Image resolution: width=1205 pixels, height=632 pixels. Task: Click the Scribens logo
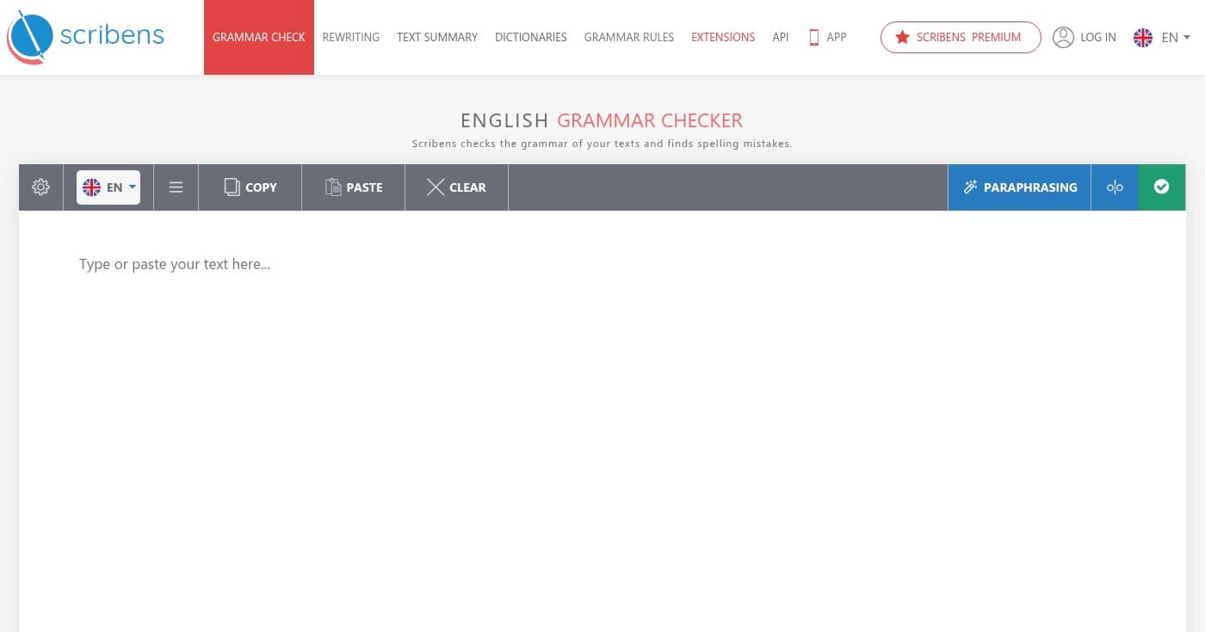click(x=84, y=37)
